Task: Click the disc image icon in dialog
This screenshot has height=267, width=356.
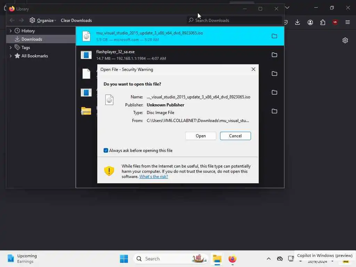Action: point(109,100)
